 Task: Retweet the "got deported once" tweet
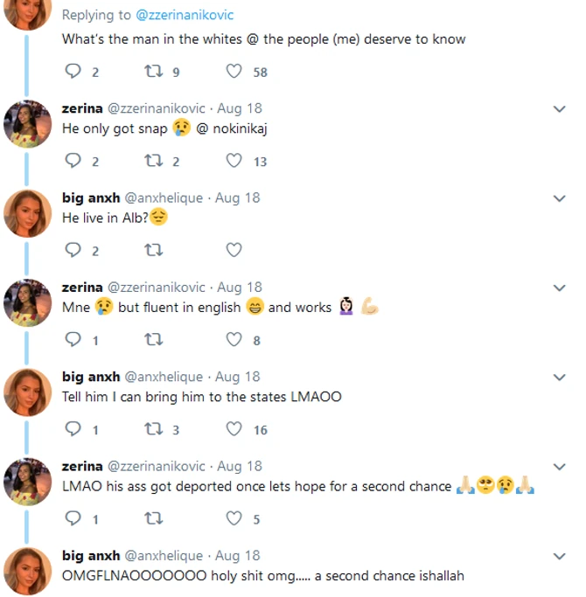pyautogui.click(x=154, y=519)
